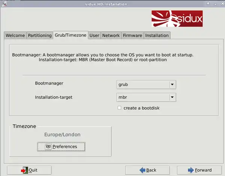Switch to the Installation tab
This screenshot has width=225, height=176.
157,36
